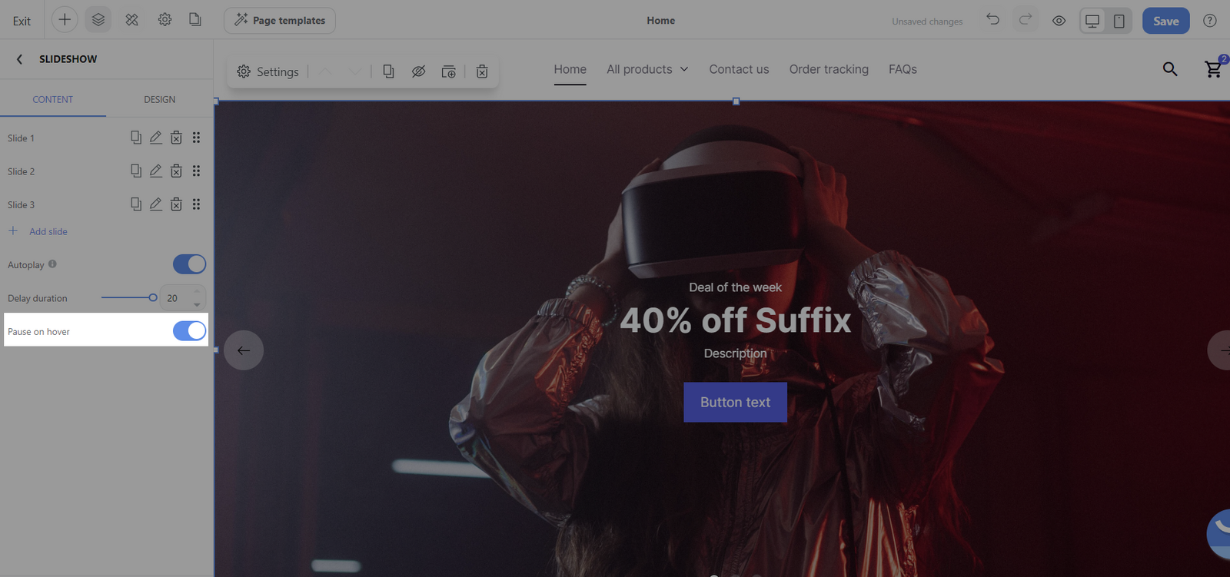
Task: Click the Exit button
Action: tap(22, 22)
